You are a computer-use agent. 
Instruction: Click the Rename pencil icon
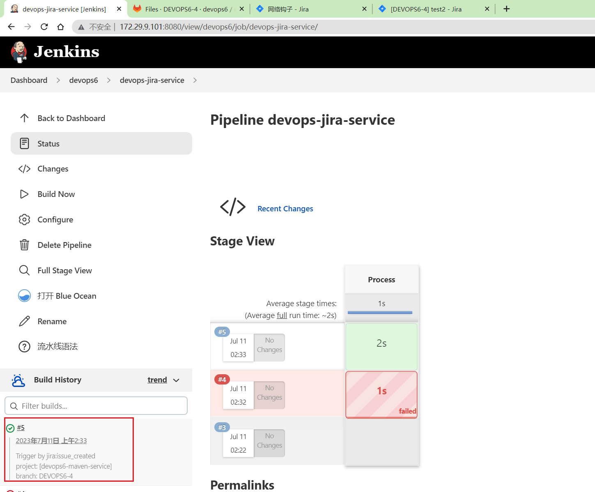pos(24,321)
